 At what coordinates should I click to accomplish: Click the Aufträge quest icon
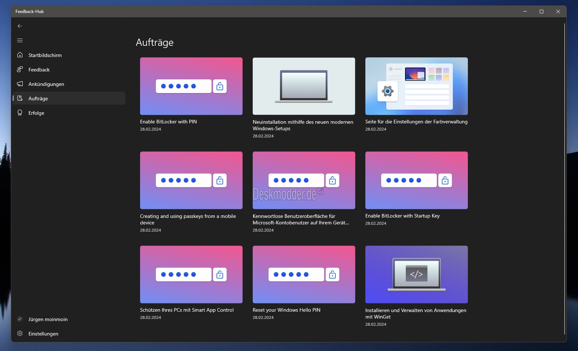point(20,98)
